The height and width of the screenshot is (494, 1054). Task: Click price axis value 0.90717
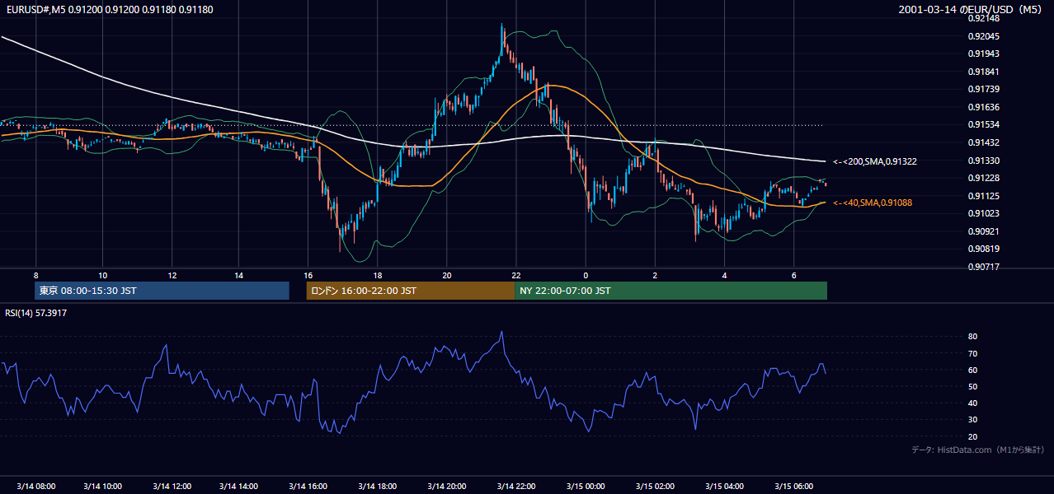point(983,267)
